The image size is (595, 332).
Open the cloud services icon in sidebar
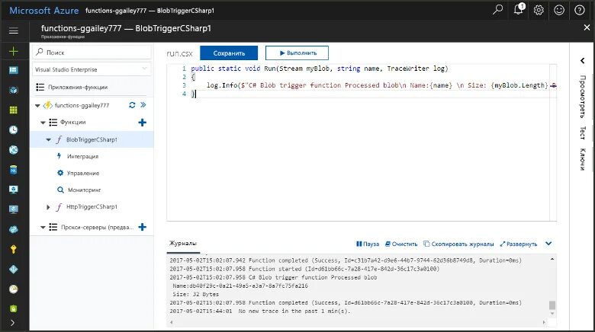pos(14,229)
